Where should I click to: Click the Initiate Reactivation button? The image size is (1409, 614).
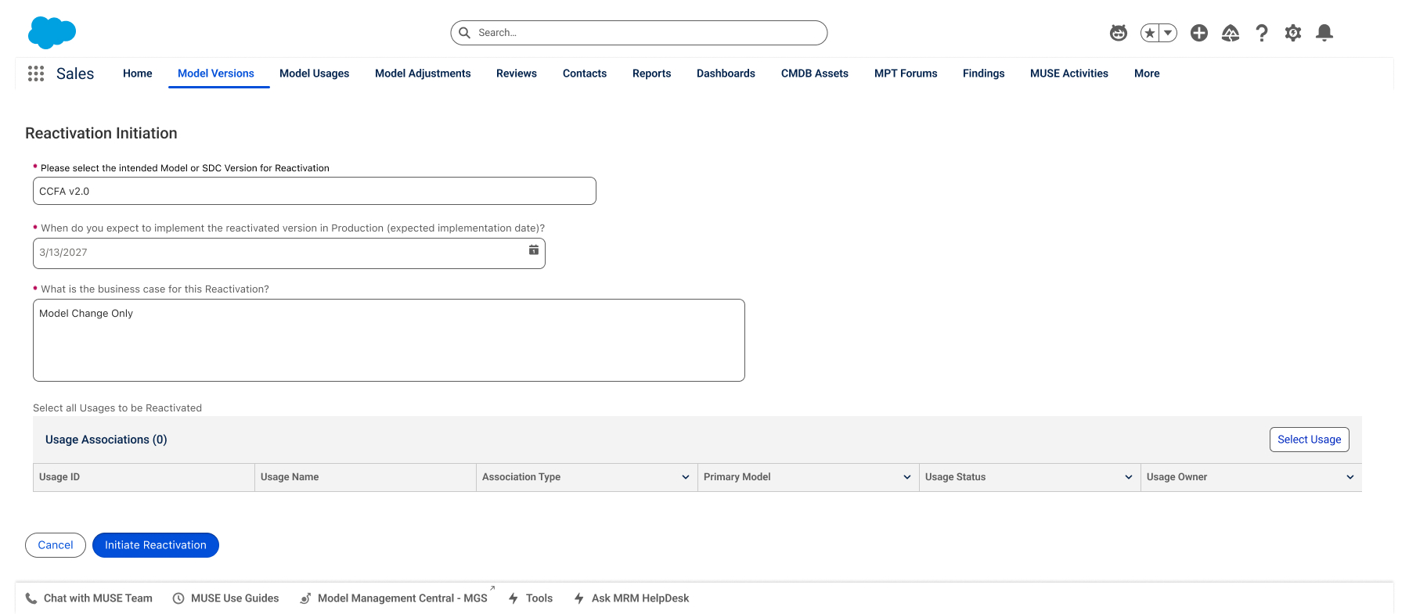(156, 545)
